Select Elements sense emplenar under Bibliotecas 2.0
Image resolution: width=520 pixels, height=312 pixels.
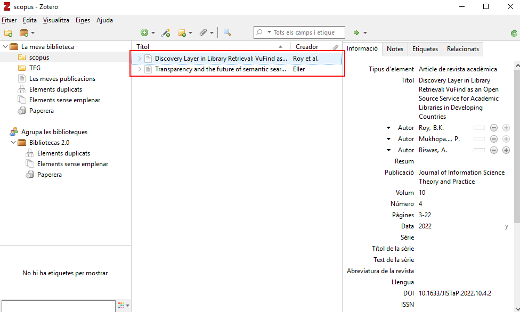(x=72, y=164)
